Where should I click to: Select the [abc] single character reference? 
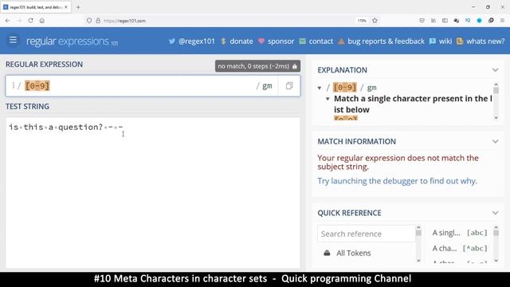coord(460,233)
